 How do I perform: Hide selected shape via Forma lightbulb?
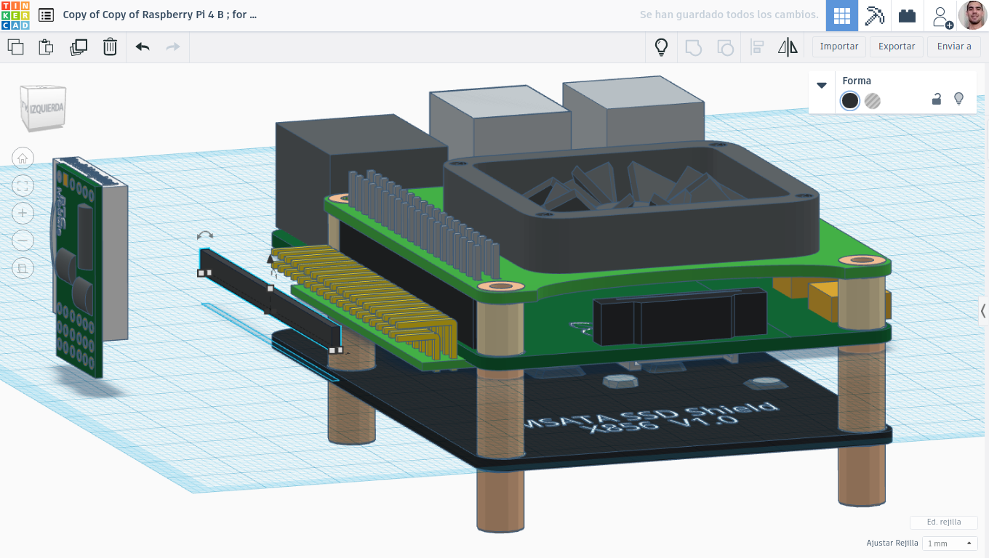coord(958,99)
